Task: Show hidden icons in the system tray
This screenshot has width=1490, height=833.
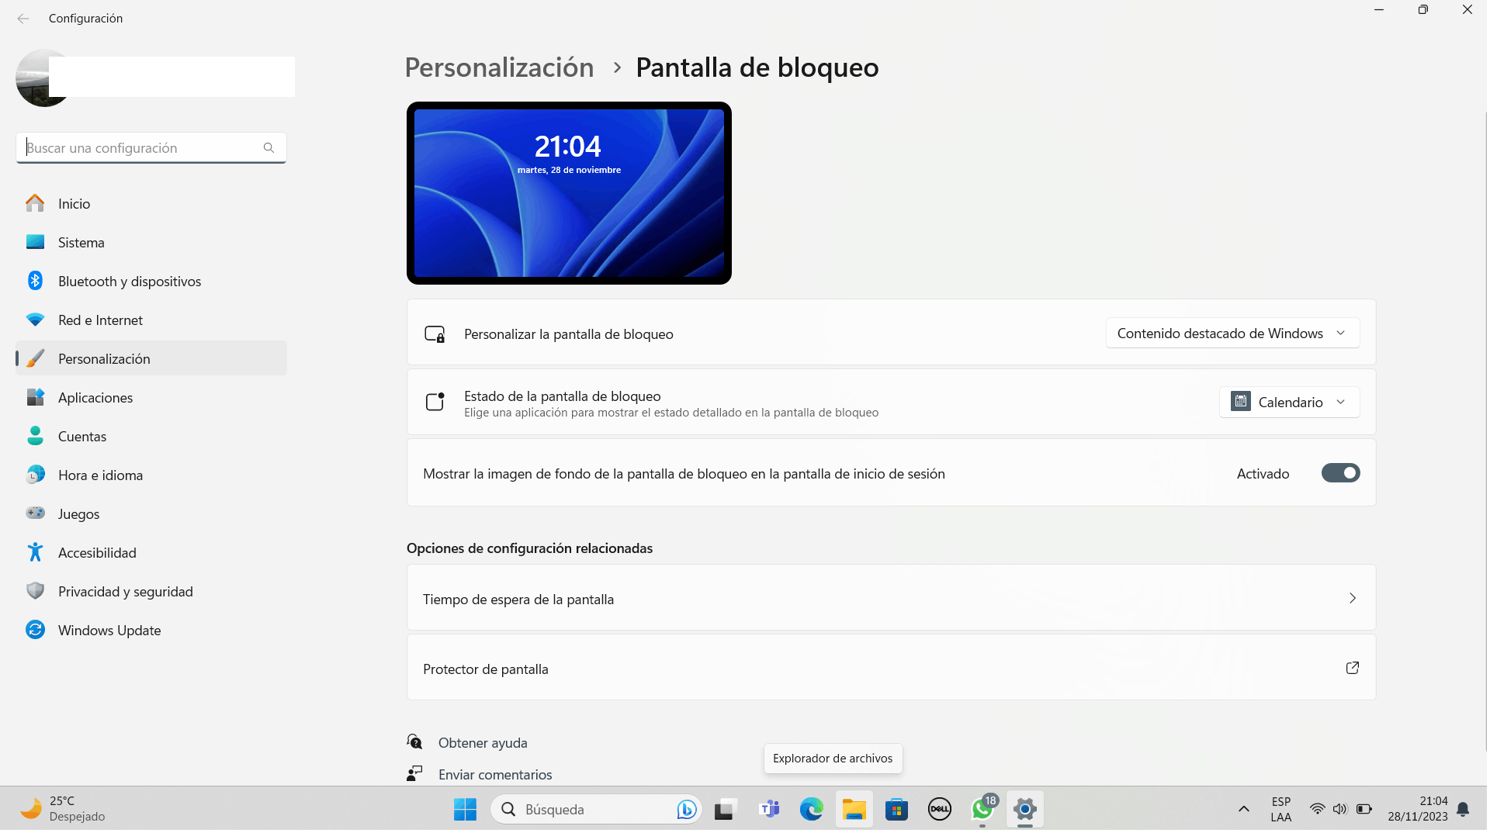Action: pos(1244,810)
